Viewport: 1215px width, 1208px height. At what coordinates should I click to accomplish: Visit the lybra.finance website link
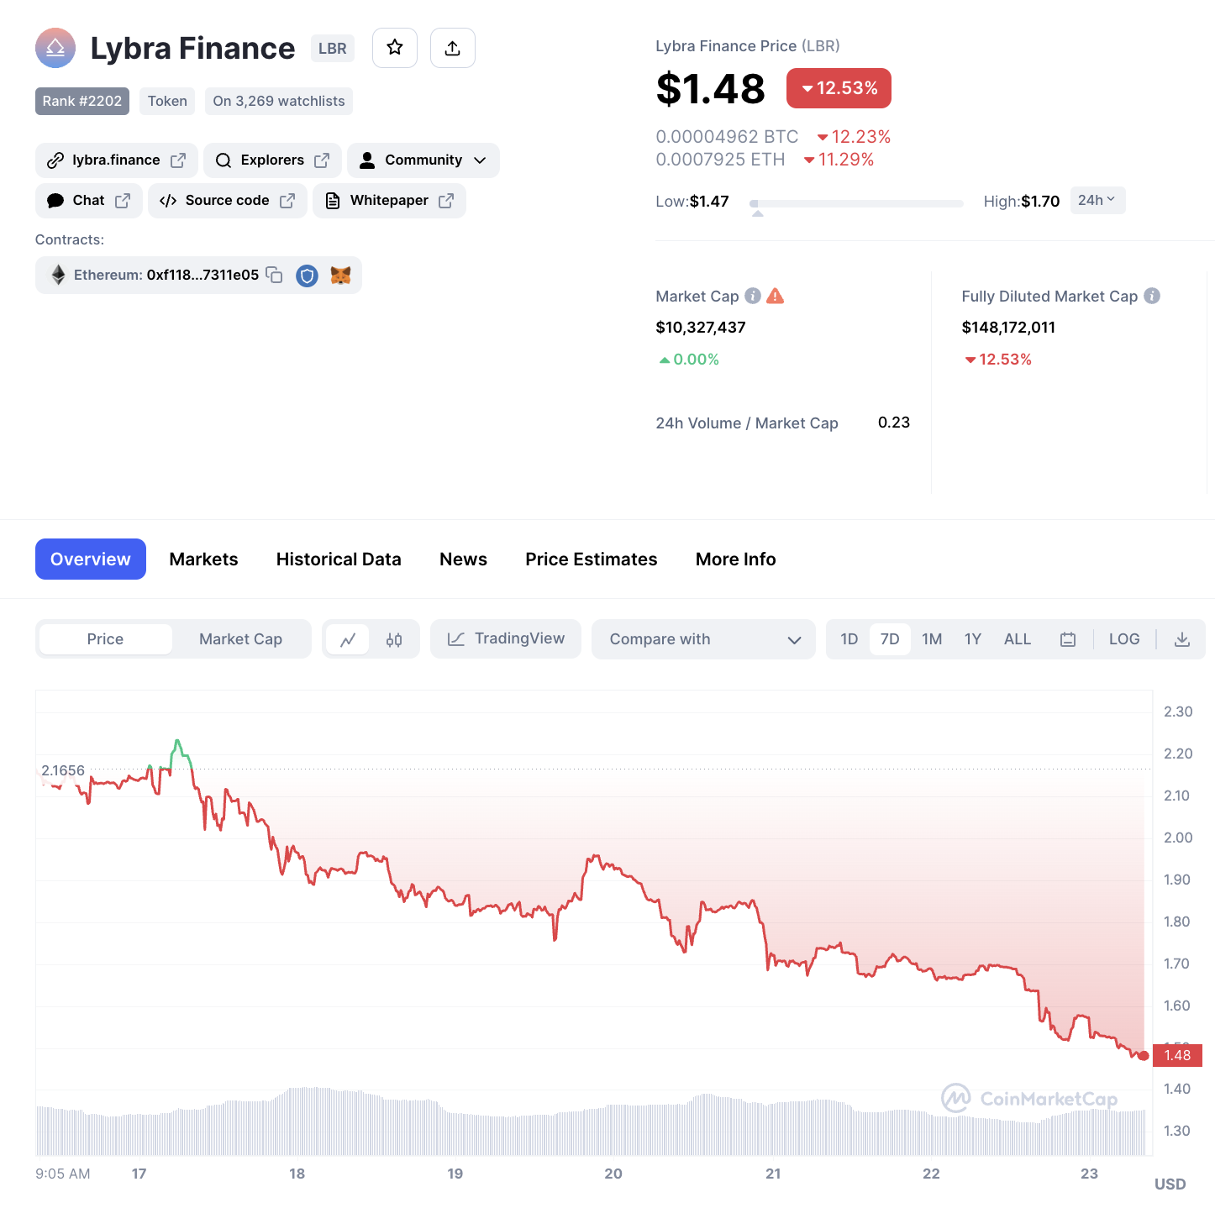[x=115, y=160]
